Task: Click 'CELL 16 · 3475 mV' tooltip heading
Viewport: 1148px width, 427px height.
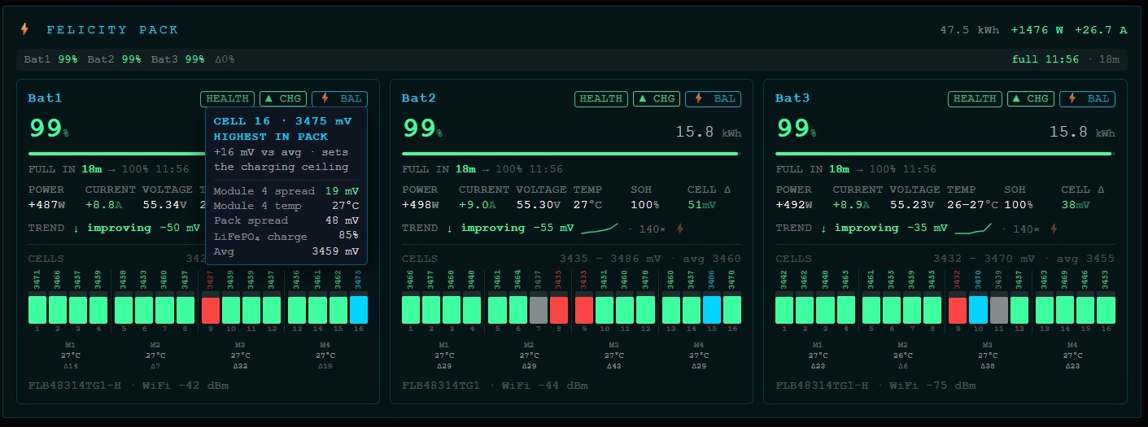Action: (282, 120)
